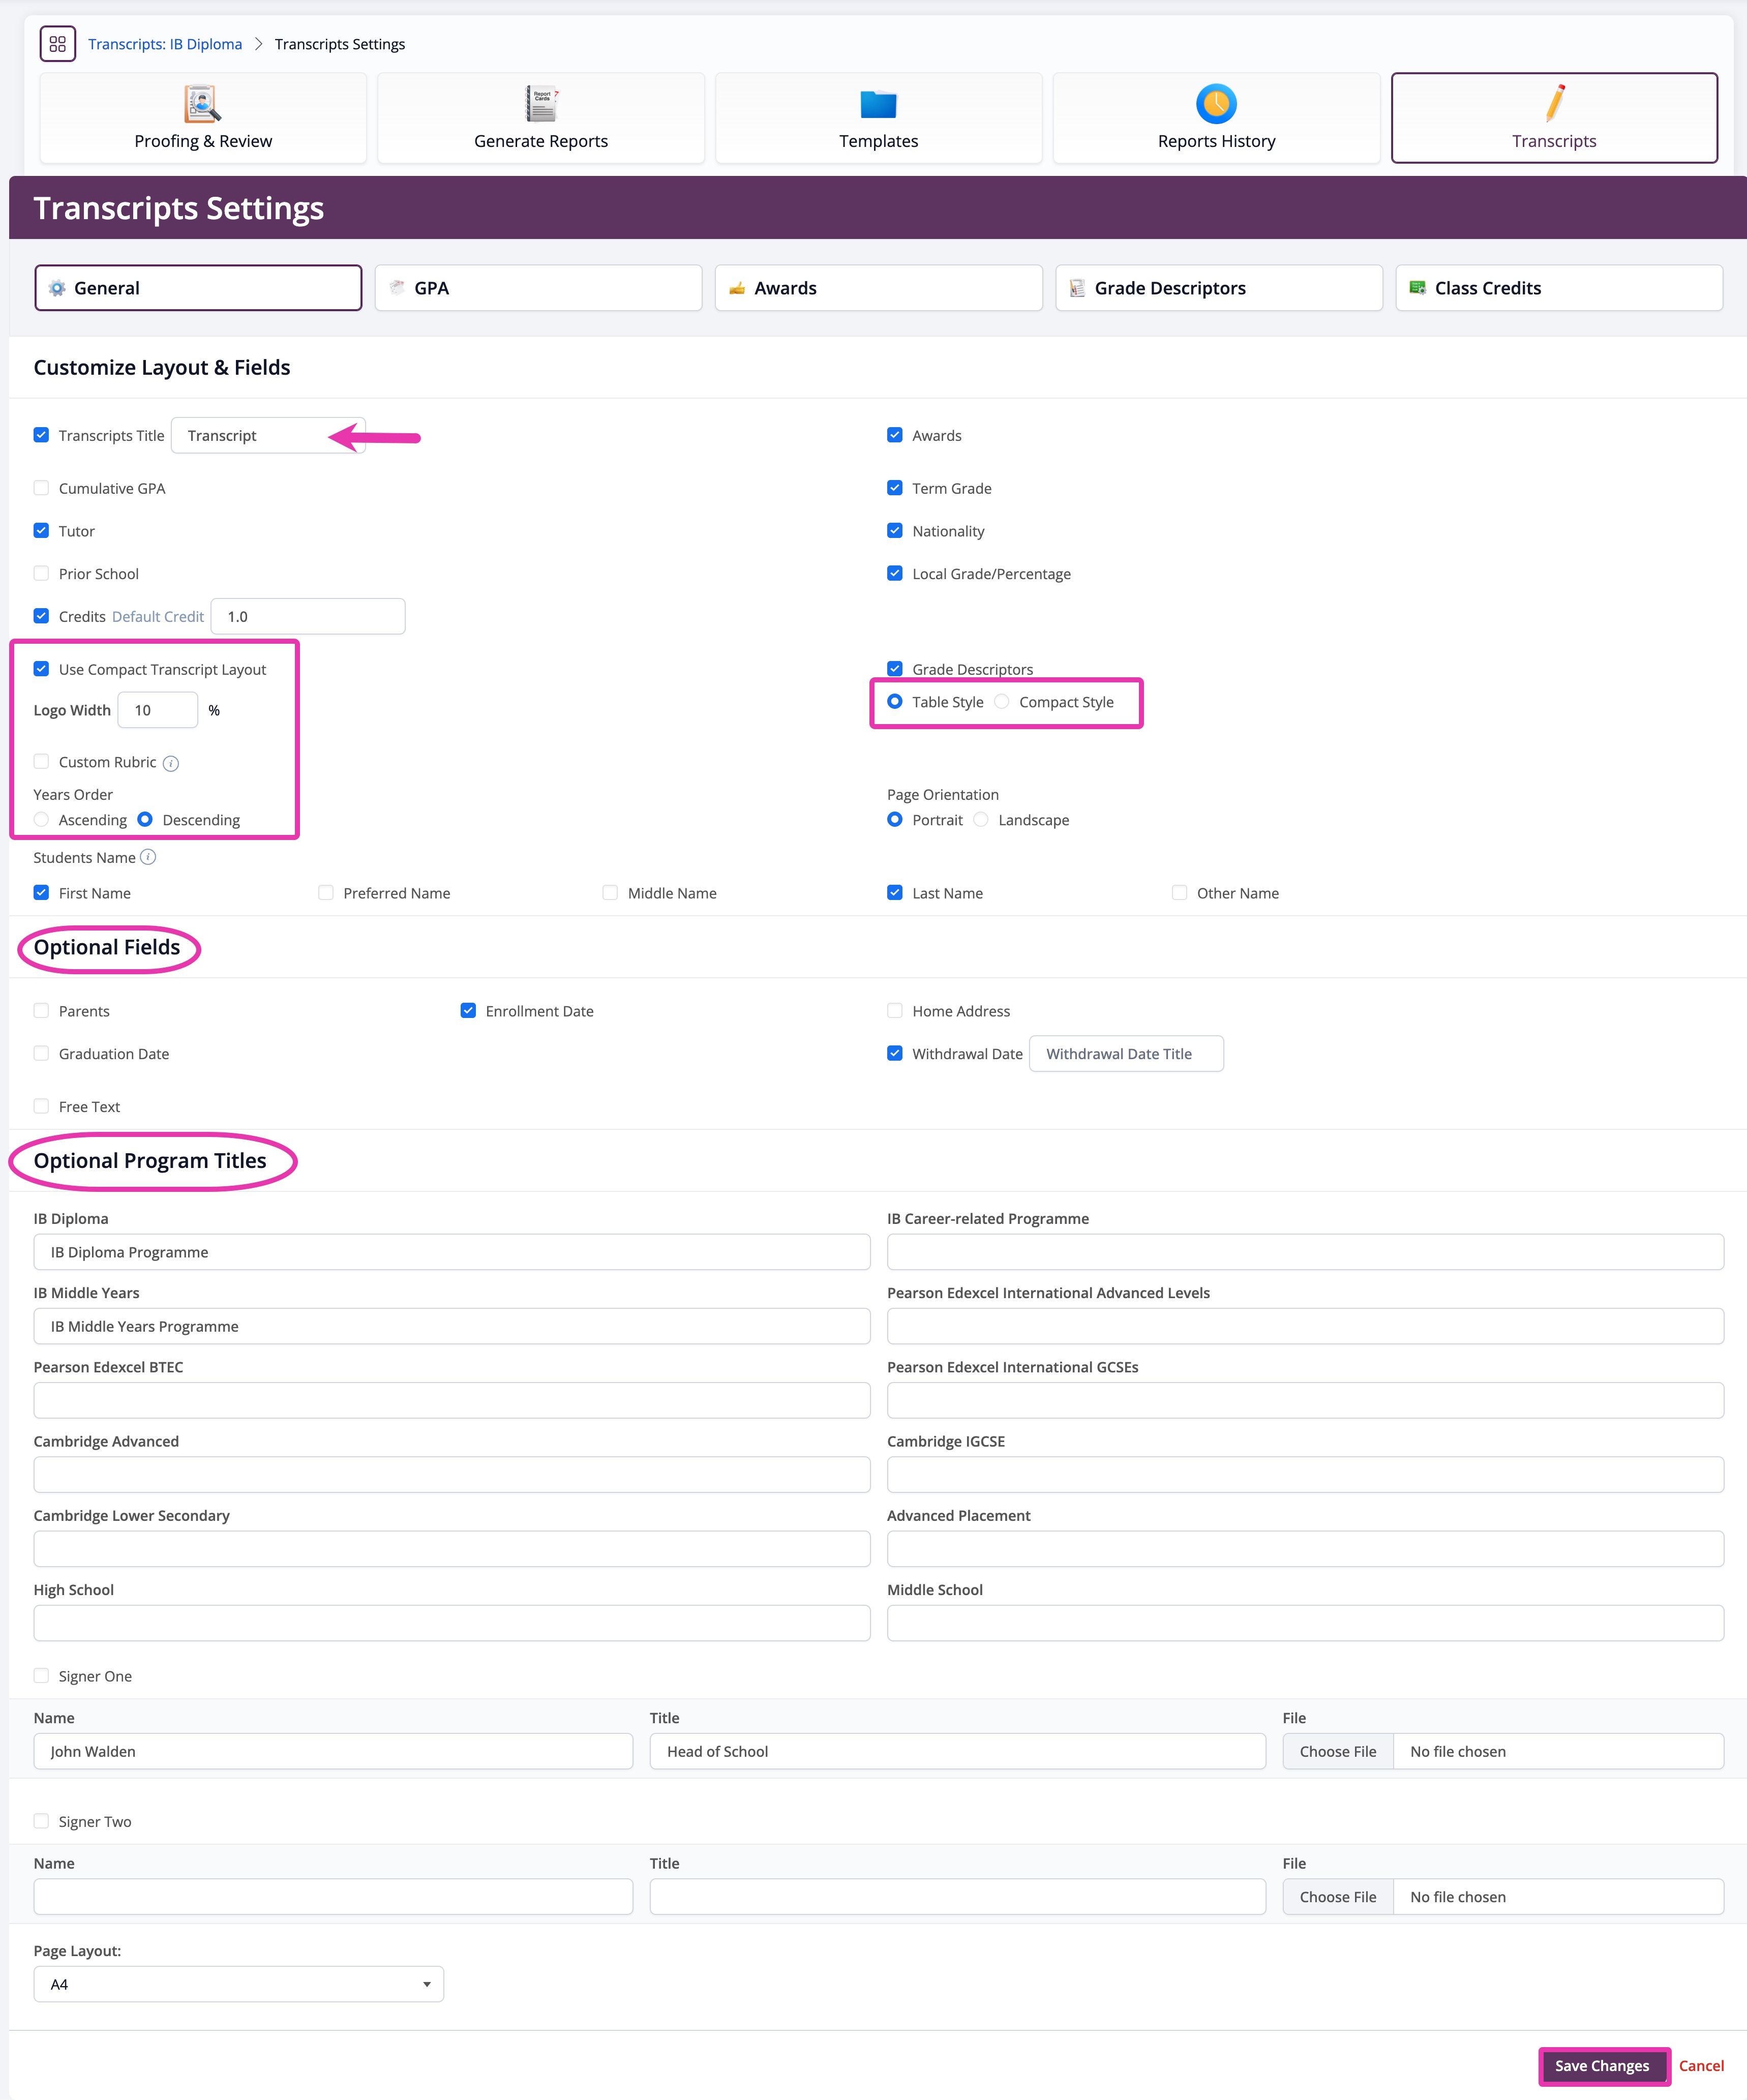This screenshot has height=2100, width=1747.
Task: Choose a file for Signer One
Action: tap(1337, 1751)
